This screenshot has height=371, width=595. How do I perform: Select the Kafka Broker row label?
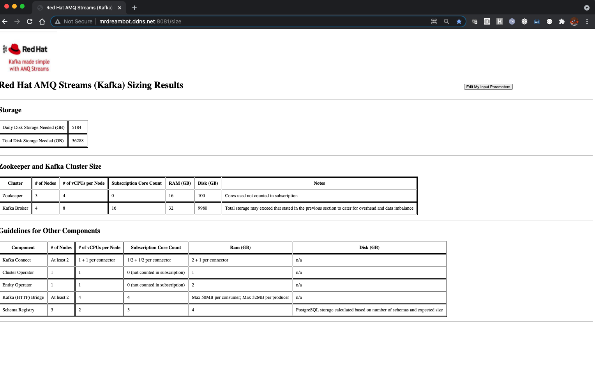pyautogui.click(x=15, y=208)
